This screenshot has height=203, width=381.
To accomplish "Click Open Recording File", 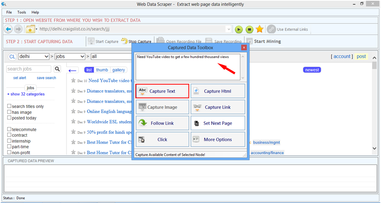I will tap(179, 41).
